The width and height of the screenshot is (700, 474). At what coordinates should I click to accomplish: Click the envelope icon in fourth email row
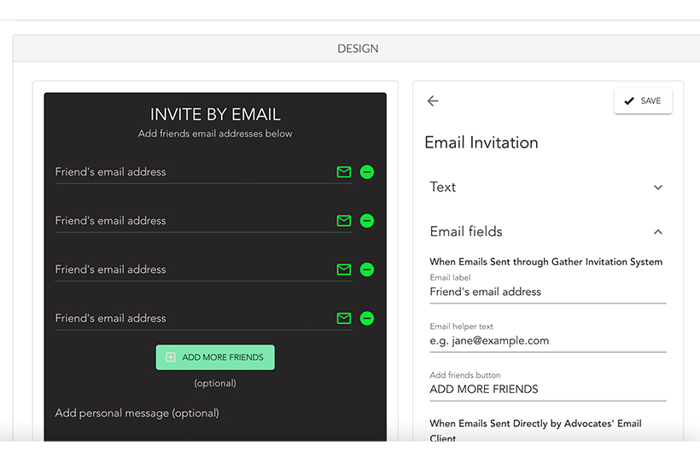(344, 318)
